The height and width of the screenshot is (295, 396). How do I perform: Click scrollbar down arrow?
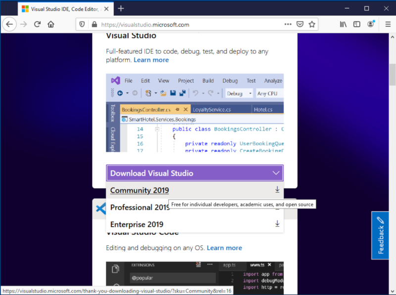(x=392, y=292)
